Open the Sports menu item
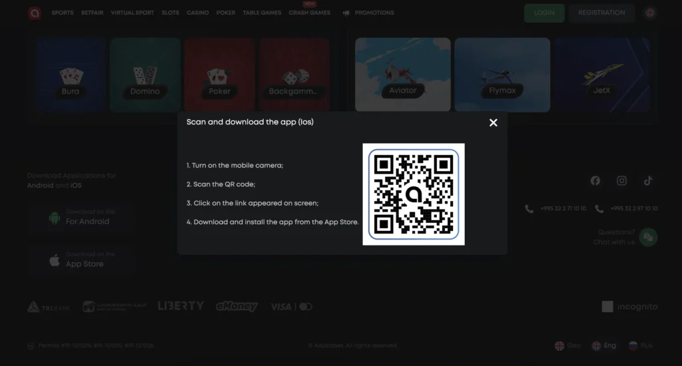The width and height of the screenshot is (682, 366). [63, 13]
